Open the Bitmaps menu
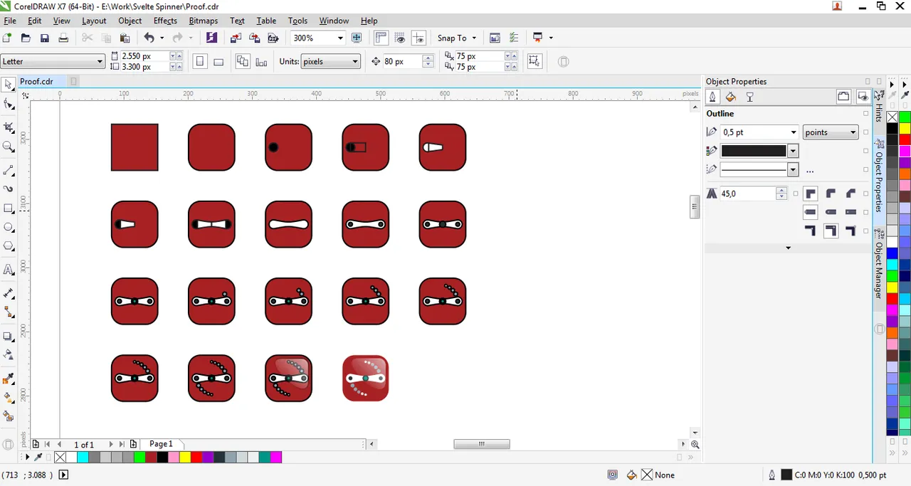911x486 pixels. coord(204,21)
